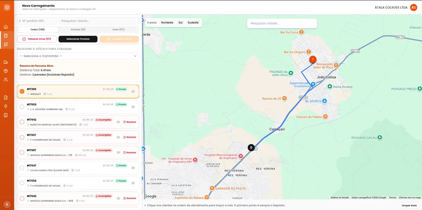
Task: Jump map to Sul region
Action: (180, 22)
